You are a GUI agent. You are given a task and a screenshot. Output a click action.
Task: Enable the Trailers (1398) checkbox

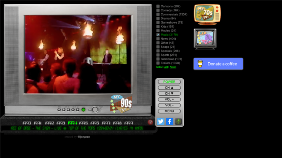point(158,63)
